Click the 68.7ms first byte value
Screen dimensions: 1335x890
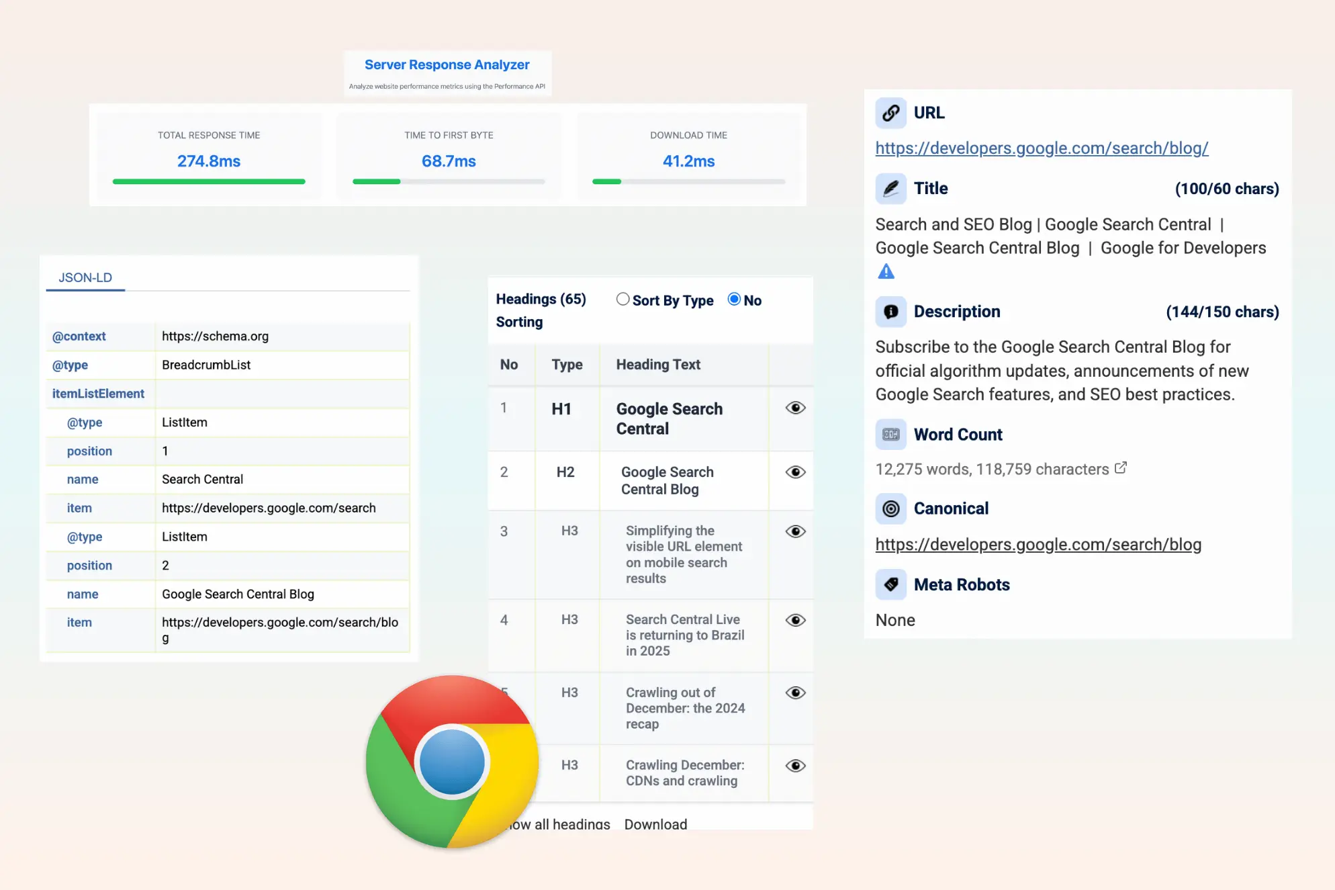449,161
